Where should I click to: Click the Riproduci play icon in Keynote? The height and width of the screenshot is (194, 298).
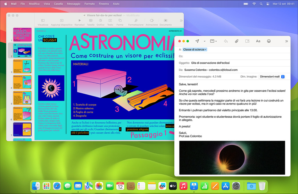[x=80, y=21]
